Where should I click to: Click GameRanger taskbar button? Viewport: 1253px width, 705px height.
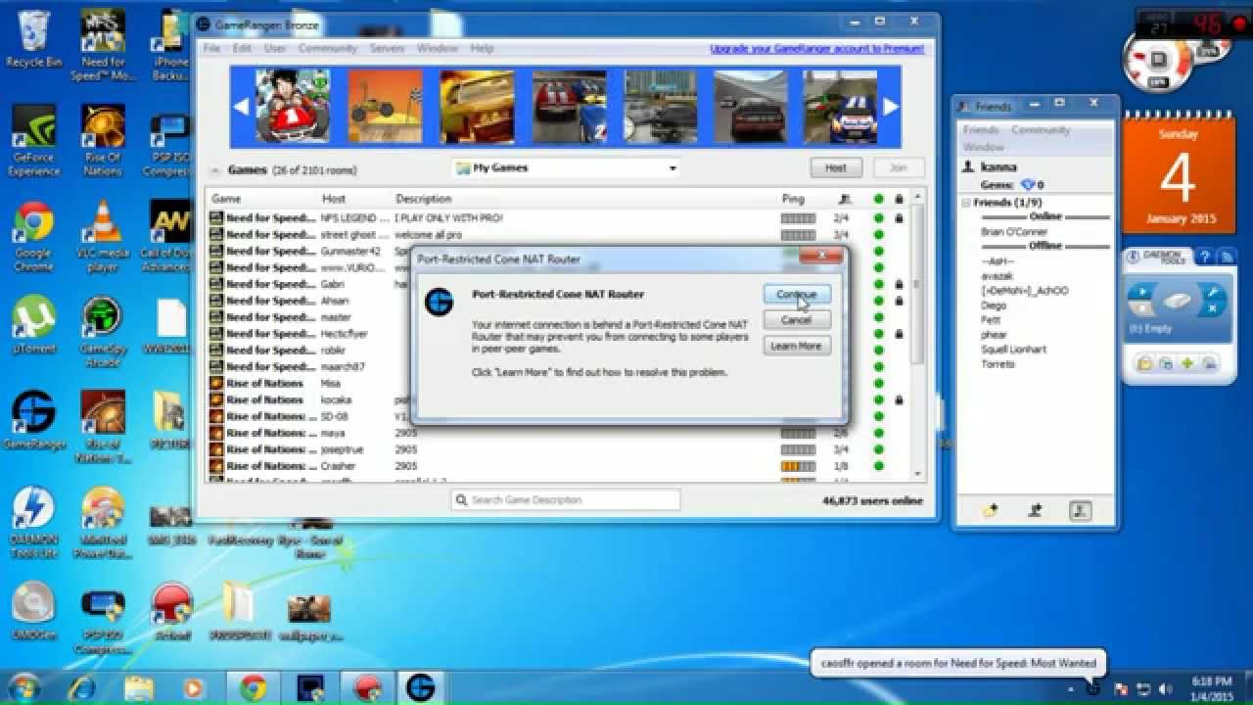click(x=420, y=687)
